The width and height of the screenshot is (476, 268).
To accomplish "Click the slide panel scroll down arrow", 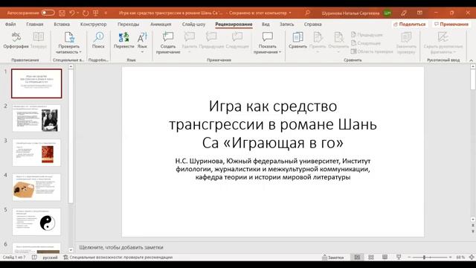I will click(x=71, y=250).
